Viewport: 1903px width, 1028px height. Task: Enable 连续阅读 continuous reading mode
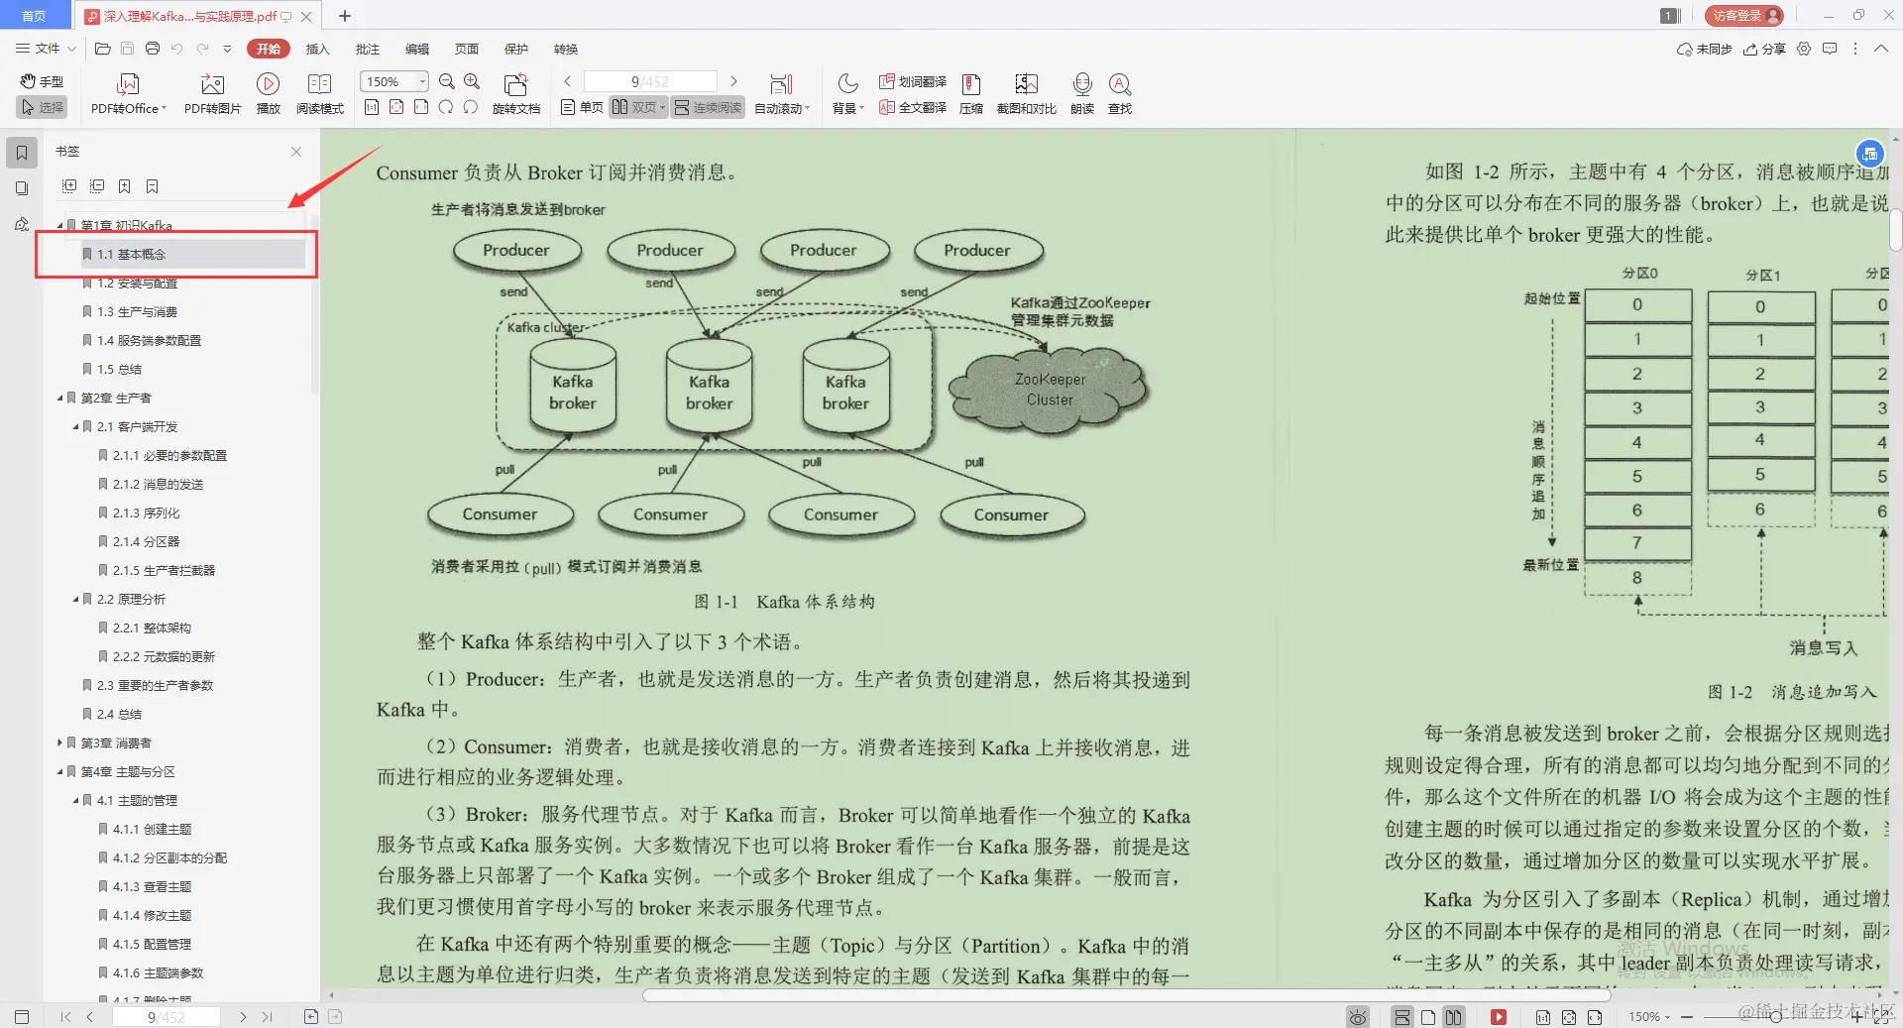pyautogui.click(x=707, y=107)
